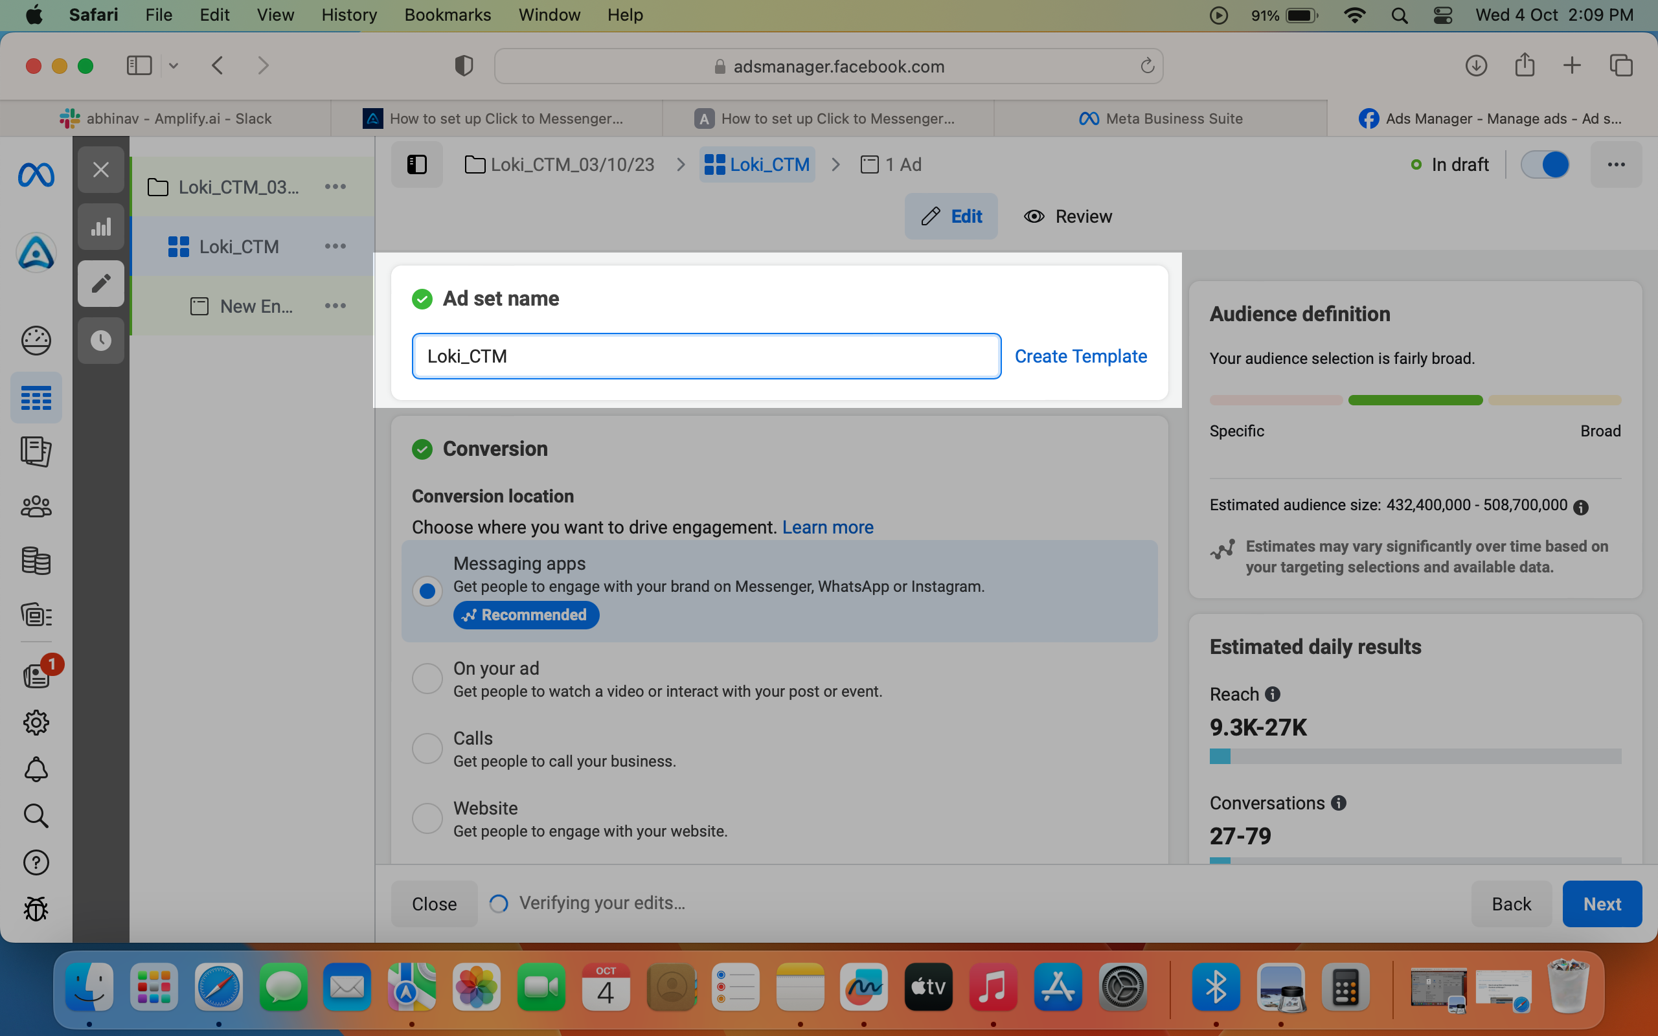Toggle the side panel layout icon
Image resolution: width=1658 pixels, height=1036 pixels.
[416, 164]
